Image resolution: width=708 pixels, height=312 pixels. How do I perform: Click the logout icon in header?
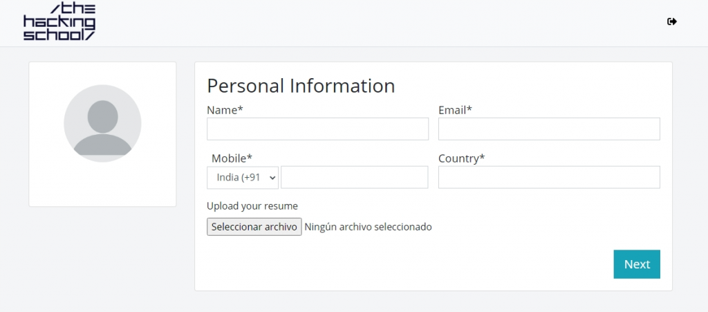pos(672,21)
